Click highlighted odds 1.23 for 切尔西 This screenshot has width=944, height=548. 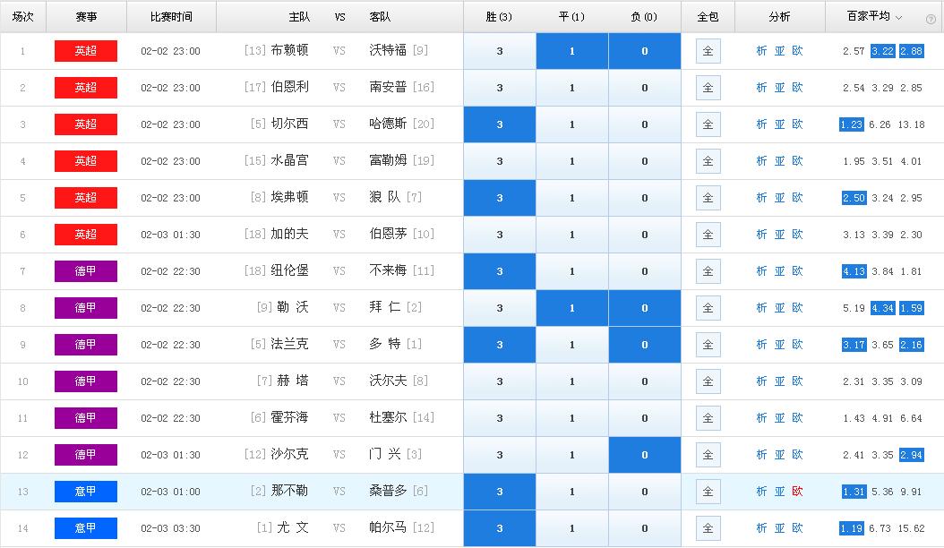[851, 124]
